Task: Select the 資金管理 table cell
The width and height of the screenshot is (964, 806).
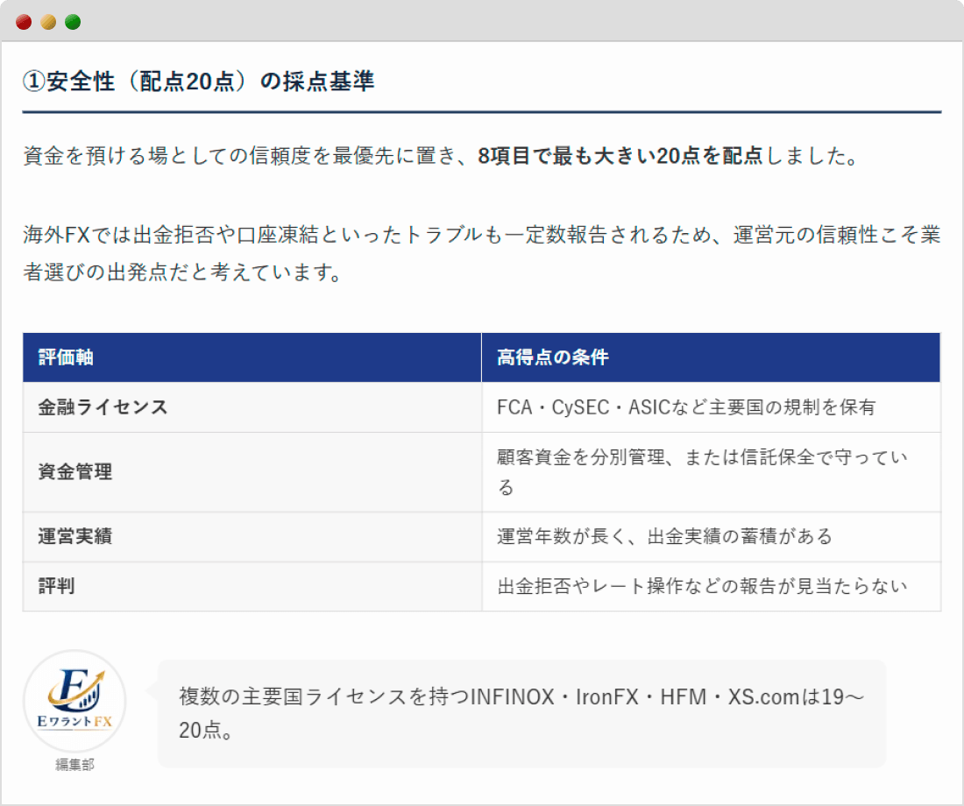Action: (x=252, y=472)
